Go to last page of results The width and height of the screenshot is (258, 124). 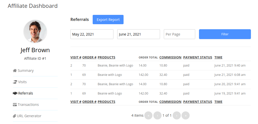(186, 115)
